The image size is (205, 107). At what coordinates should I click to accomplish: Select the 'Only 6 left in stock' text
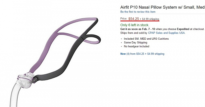[x=135, y=25]
